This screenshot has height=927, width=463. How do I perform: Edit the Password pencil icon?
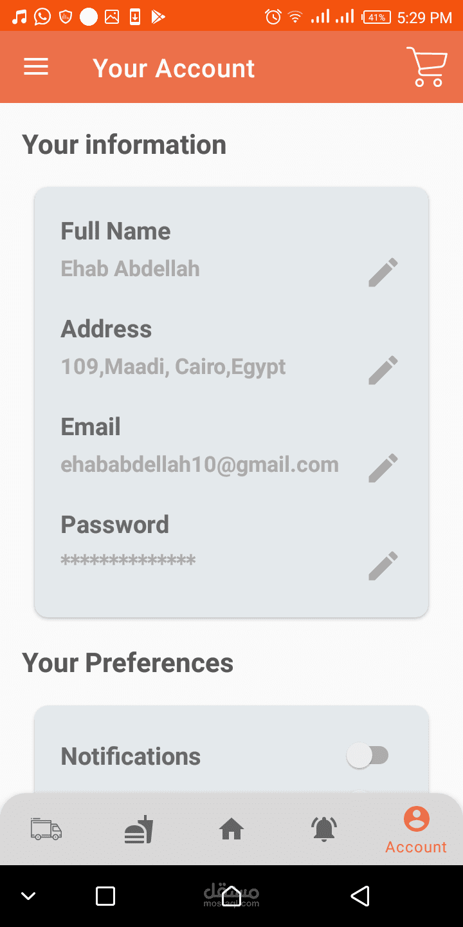point(383,566)
